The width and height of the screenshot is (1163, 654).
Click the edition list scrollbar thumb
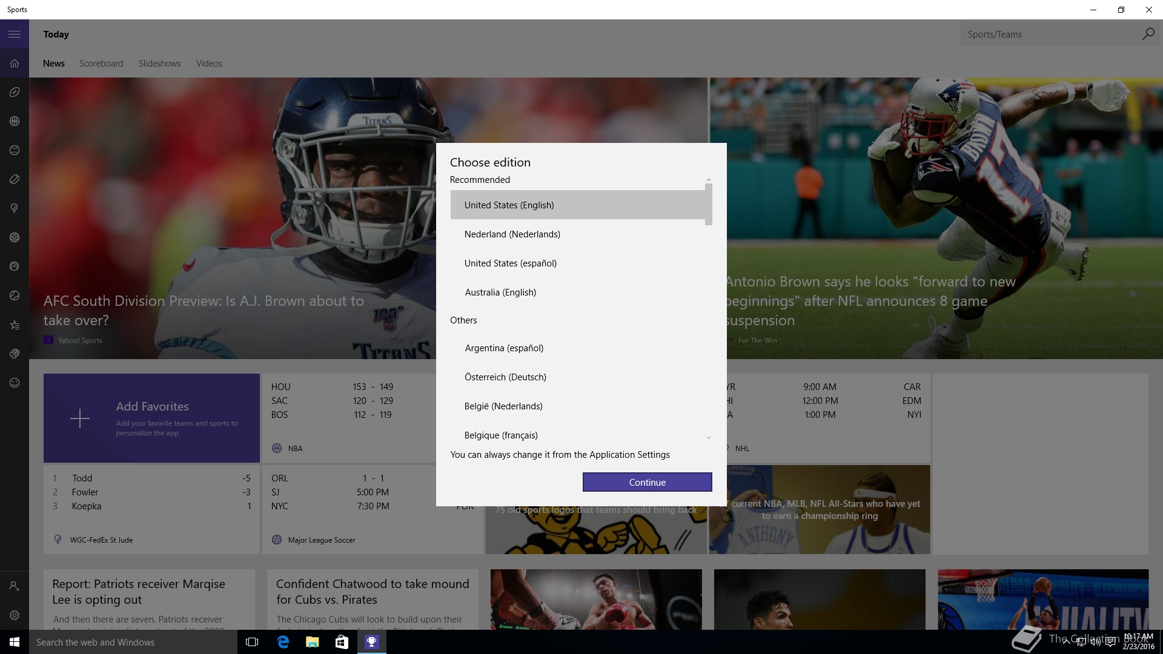point(709,205)
